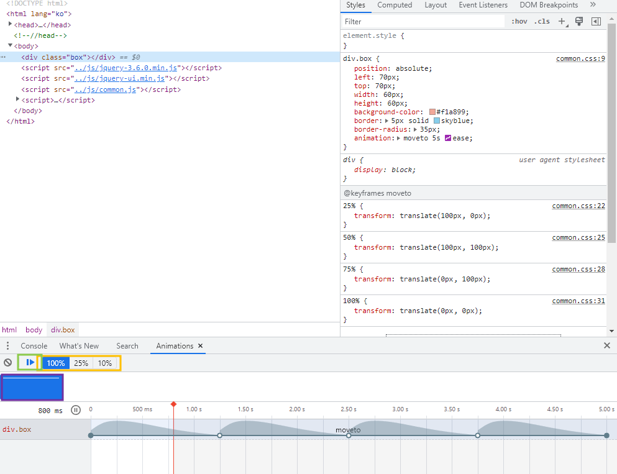Expand the animation shorthand property

[399, 138]
